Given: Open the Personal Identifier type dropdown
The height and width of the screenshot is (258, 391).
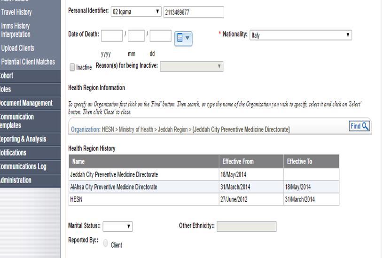Looking at the screenshot, I should (136, 12).
